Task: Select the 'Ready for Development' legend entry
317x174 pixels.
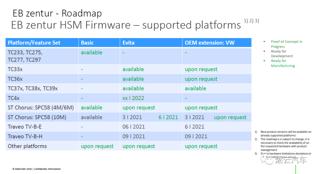Action: point(282,54)
